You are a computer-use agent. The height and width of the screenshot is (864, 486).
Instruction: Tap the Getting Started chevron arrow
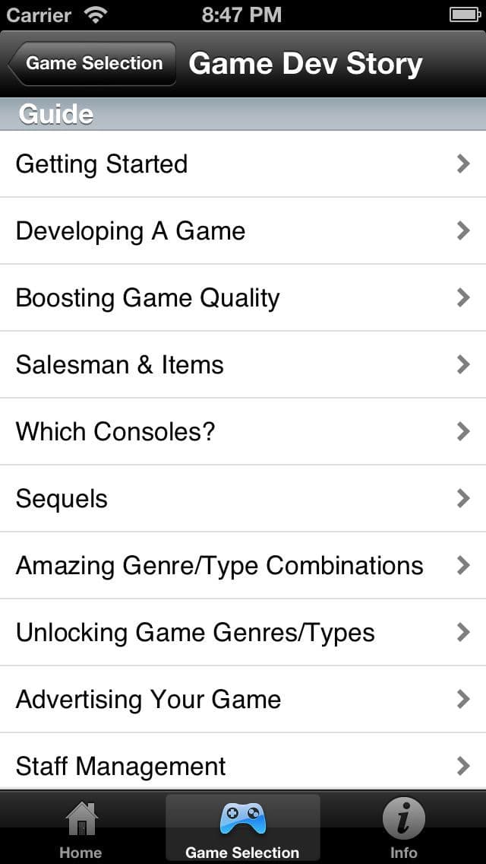point(463,164)
